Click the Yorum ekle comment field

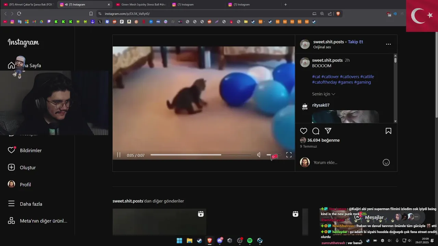point(346,162)
